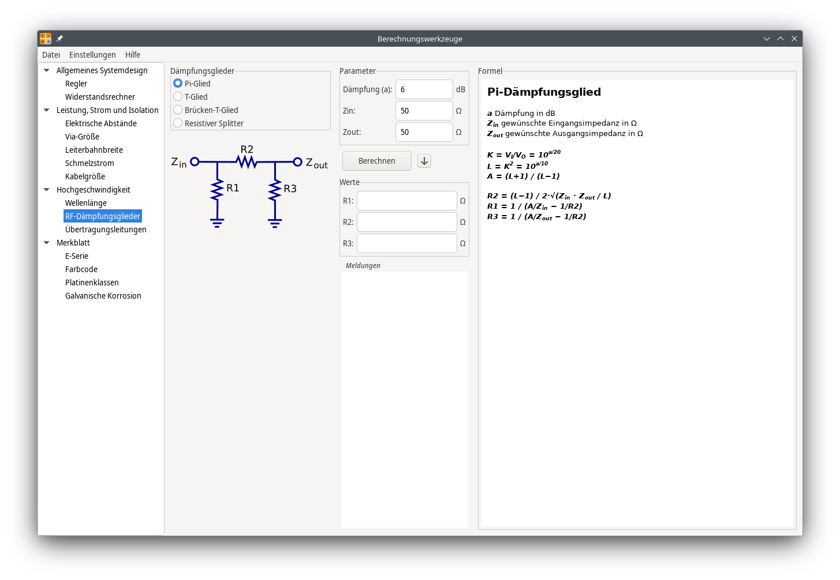The width and height of the screenshot is (840, 580).
Task: Select the T-Glied radio button
Action: pyautogui.click(x=178, y=97)
